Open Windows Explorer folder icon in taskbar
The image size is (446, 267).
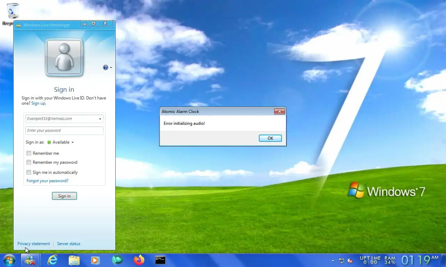74,260
